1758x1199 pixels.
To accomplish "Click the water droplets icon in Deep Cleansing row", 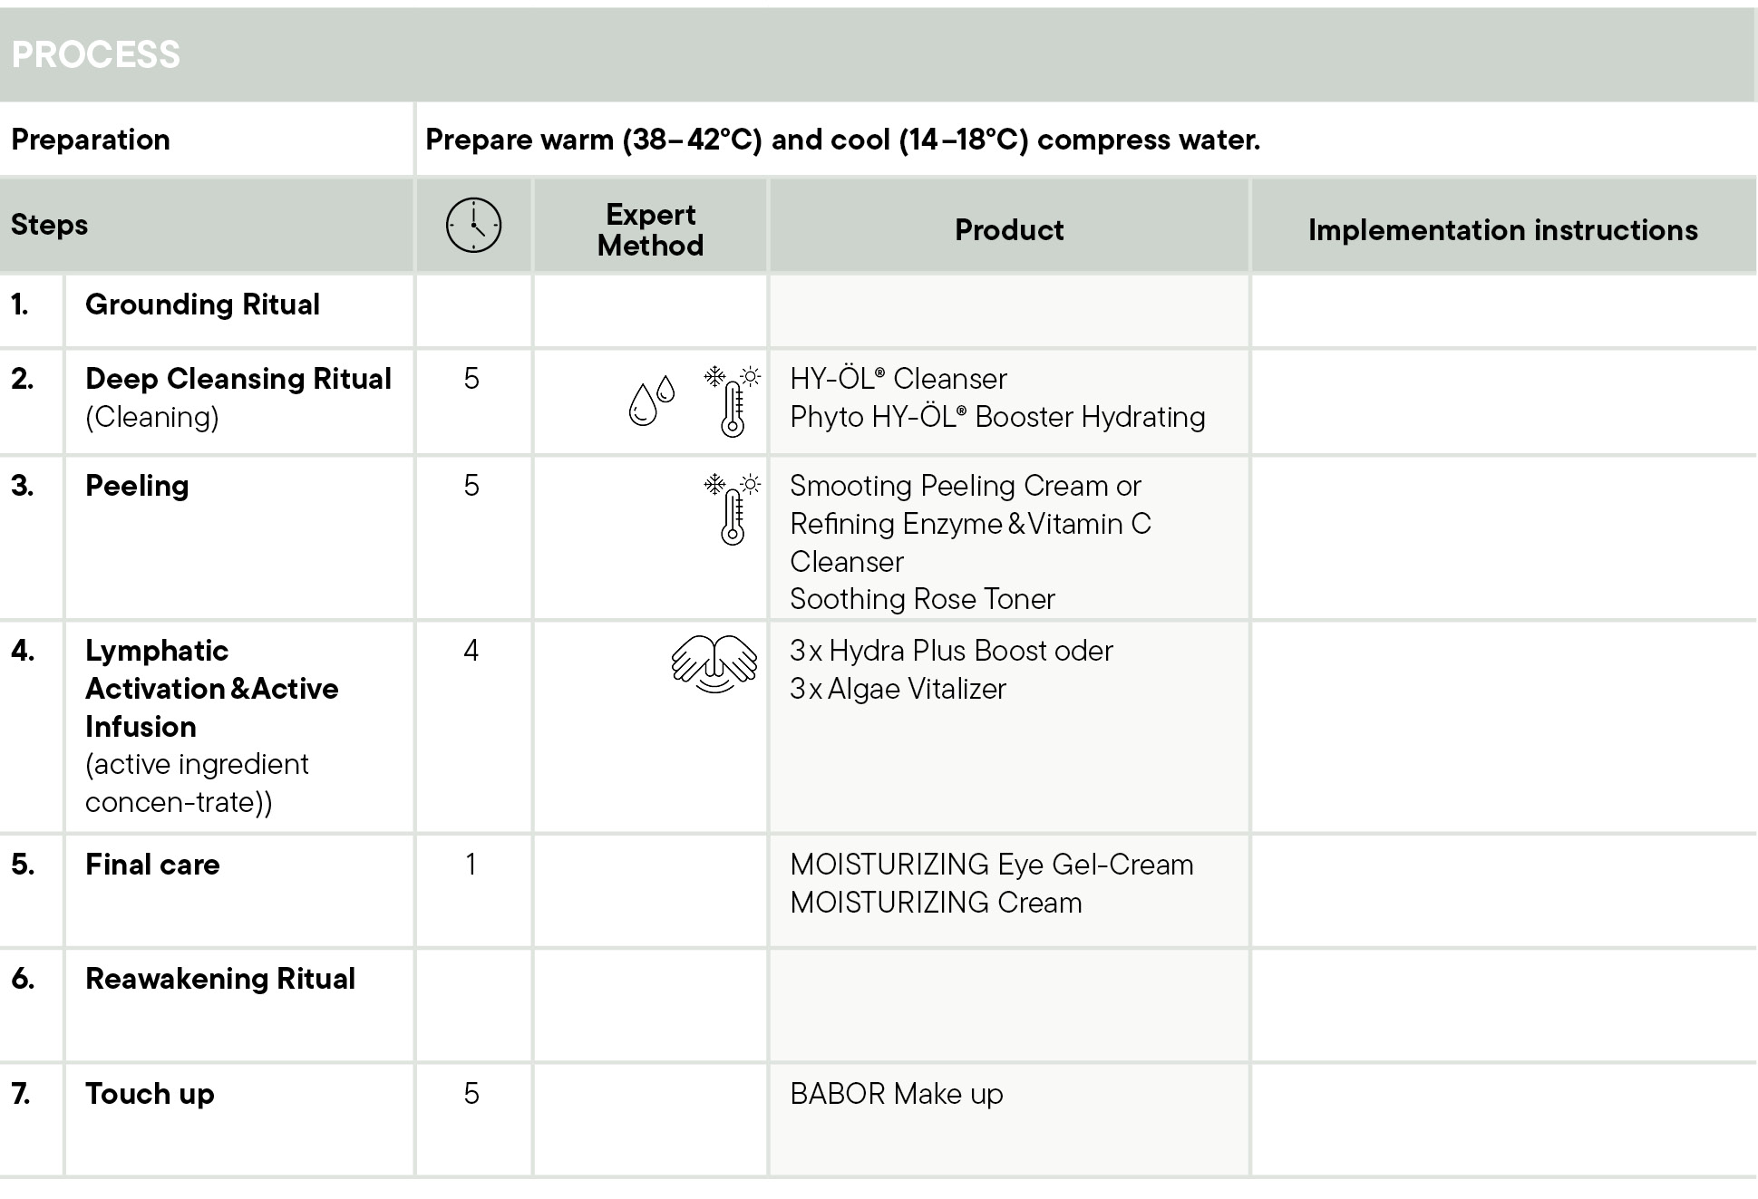I will click(651, 401).
